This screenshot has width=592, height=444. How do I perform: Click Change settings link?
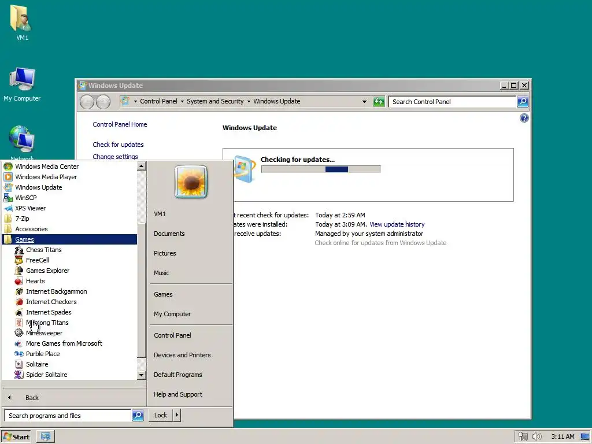coord(115,157)
